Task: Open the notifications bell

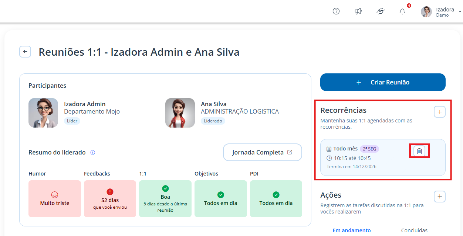Action: (x=402, y=11)
